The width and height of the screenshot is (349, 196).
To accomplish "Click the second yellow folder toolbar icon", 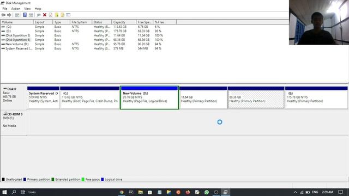I will click(62, 15).
